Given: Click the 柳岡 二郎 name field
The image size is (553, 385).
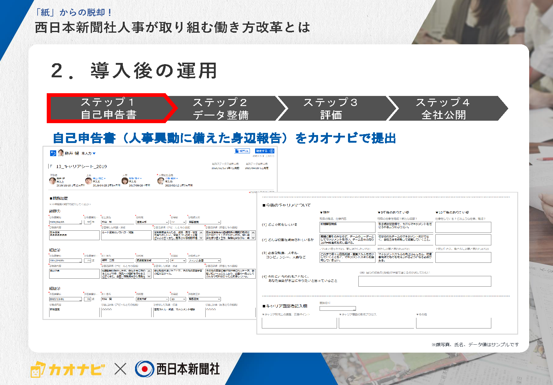Looking at the screenshot, I should (118, 261).
